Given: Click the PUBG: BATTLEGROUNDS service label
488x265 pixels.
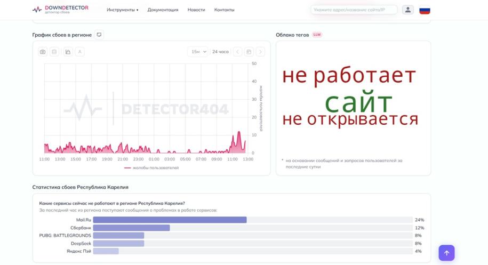Looking at the screenshot, I should point(65,236).
